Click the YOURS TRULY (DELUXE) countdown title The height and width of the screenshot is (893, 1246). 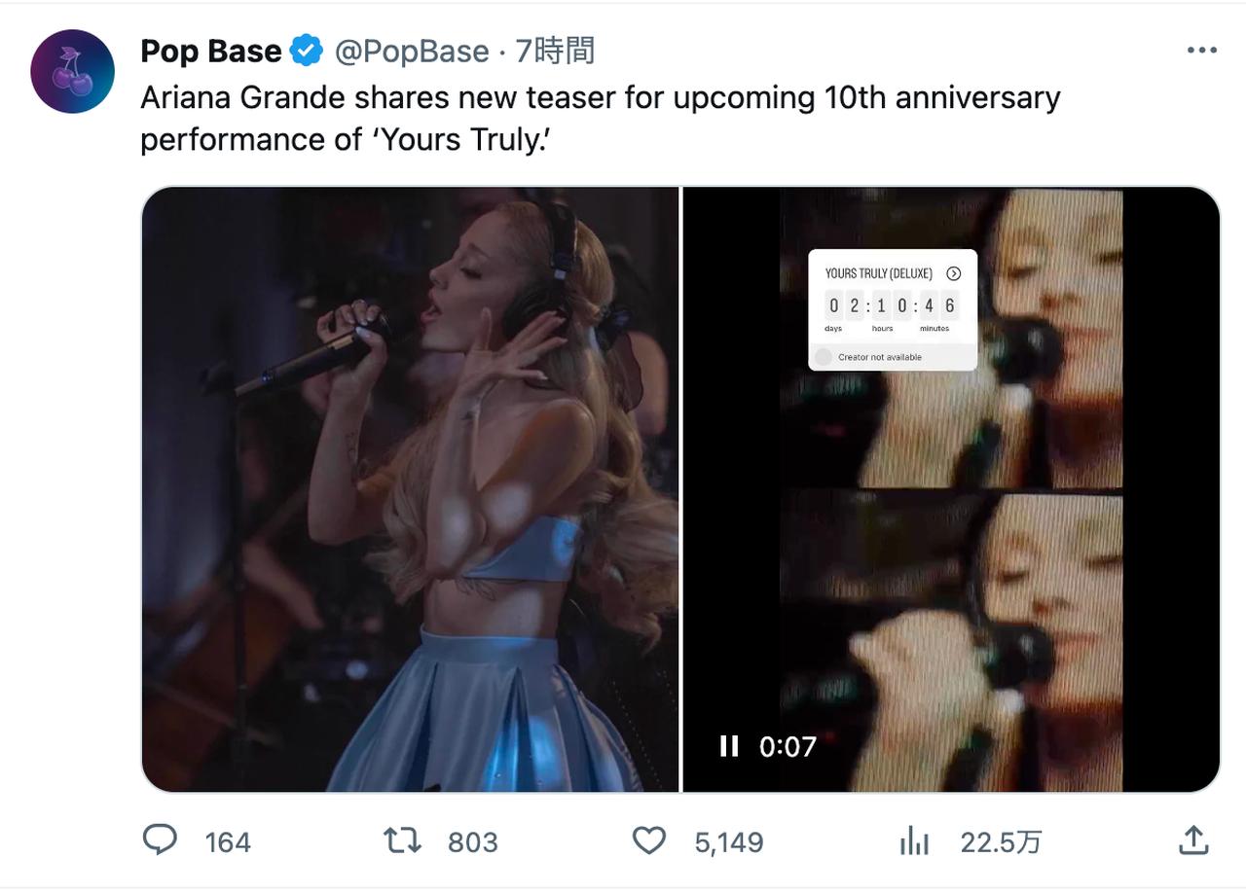tap(878, 273)
